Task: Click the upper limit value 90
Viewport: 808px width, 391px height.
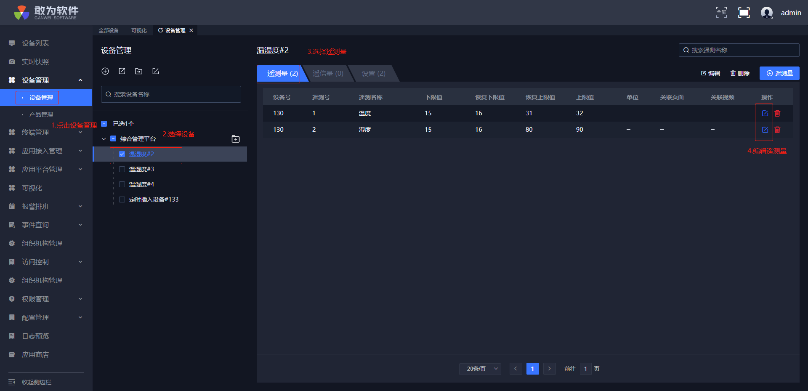Action: (579, 130)
